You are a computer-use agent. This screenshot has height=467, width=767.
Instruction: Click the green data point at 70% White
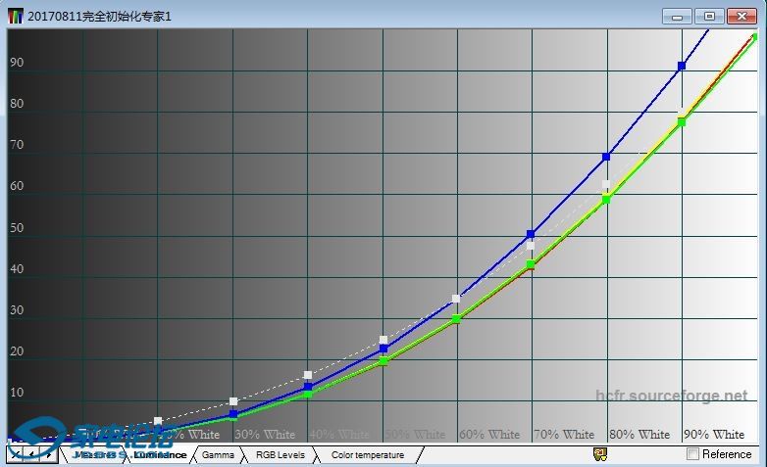point(531,264)
